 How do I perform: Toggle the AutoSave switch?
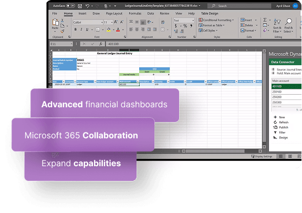[70, 6]
